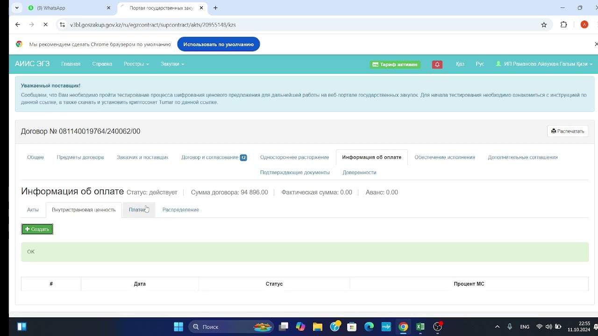Open the Договор и согласование tab
The width and height of the screenshot is (598, 336).
point(214,157)
